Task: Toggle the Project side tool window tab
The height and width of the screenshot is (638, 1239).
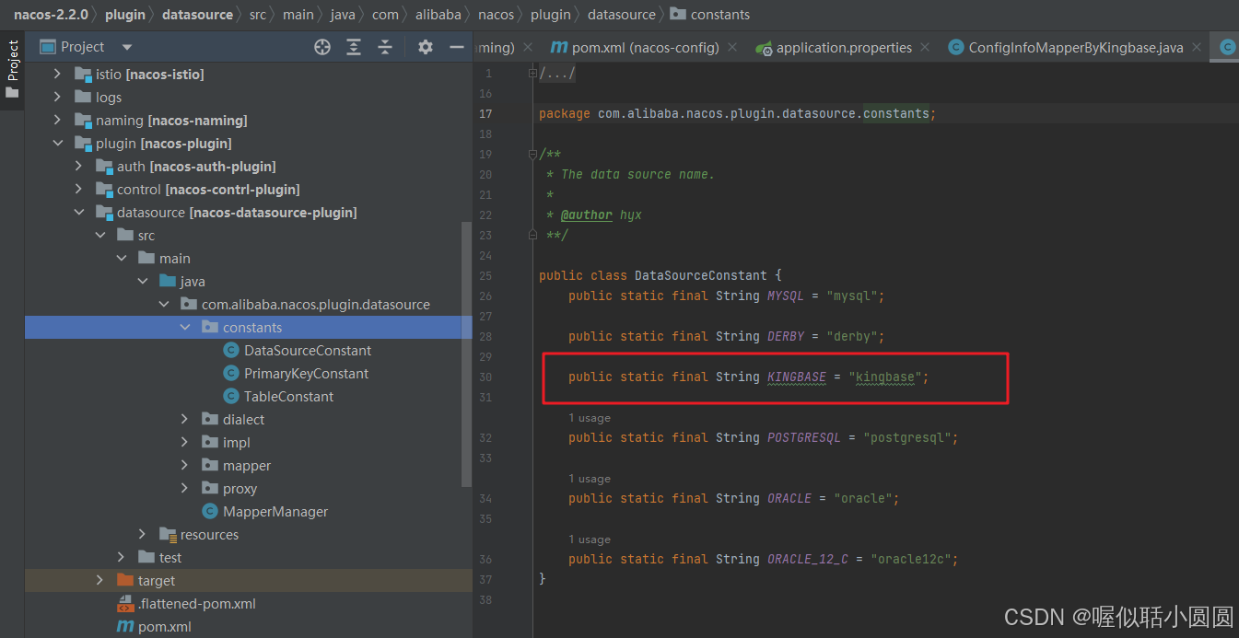Action: click(13, 70)
